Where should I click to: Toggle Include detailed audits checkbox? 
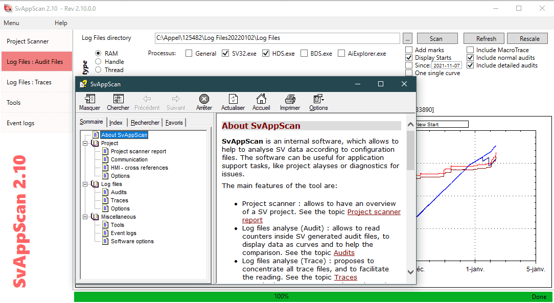(470, 65)
